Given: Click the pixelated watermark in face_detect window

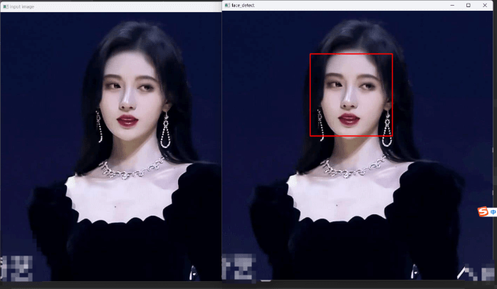Looking at the screenshot, I should click(x=237, y=268).
